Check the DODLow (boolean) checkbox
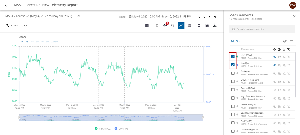This screenshot has height=135, width=300. click(x=233, y=81)
